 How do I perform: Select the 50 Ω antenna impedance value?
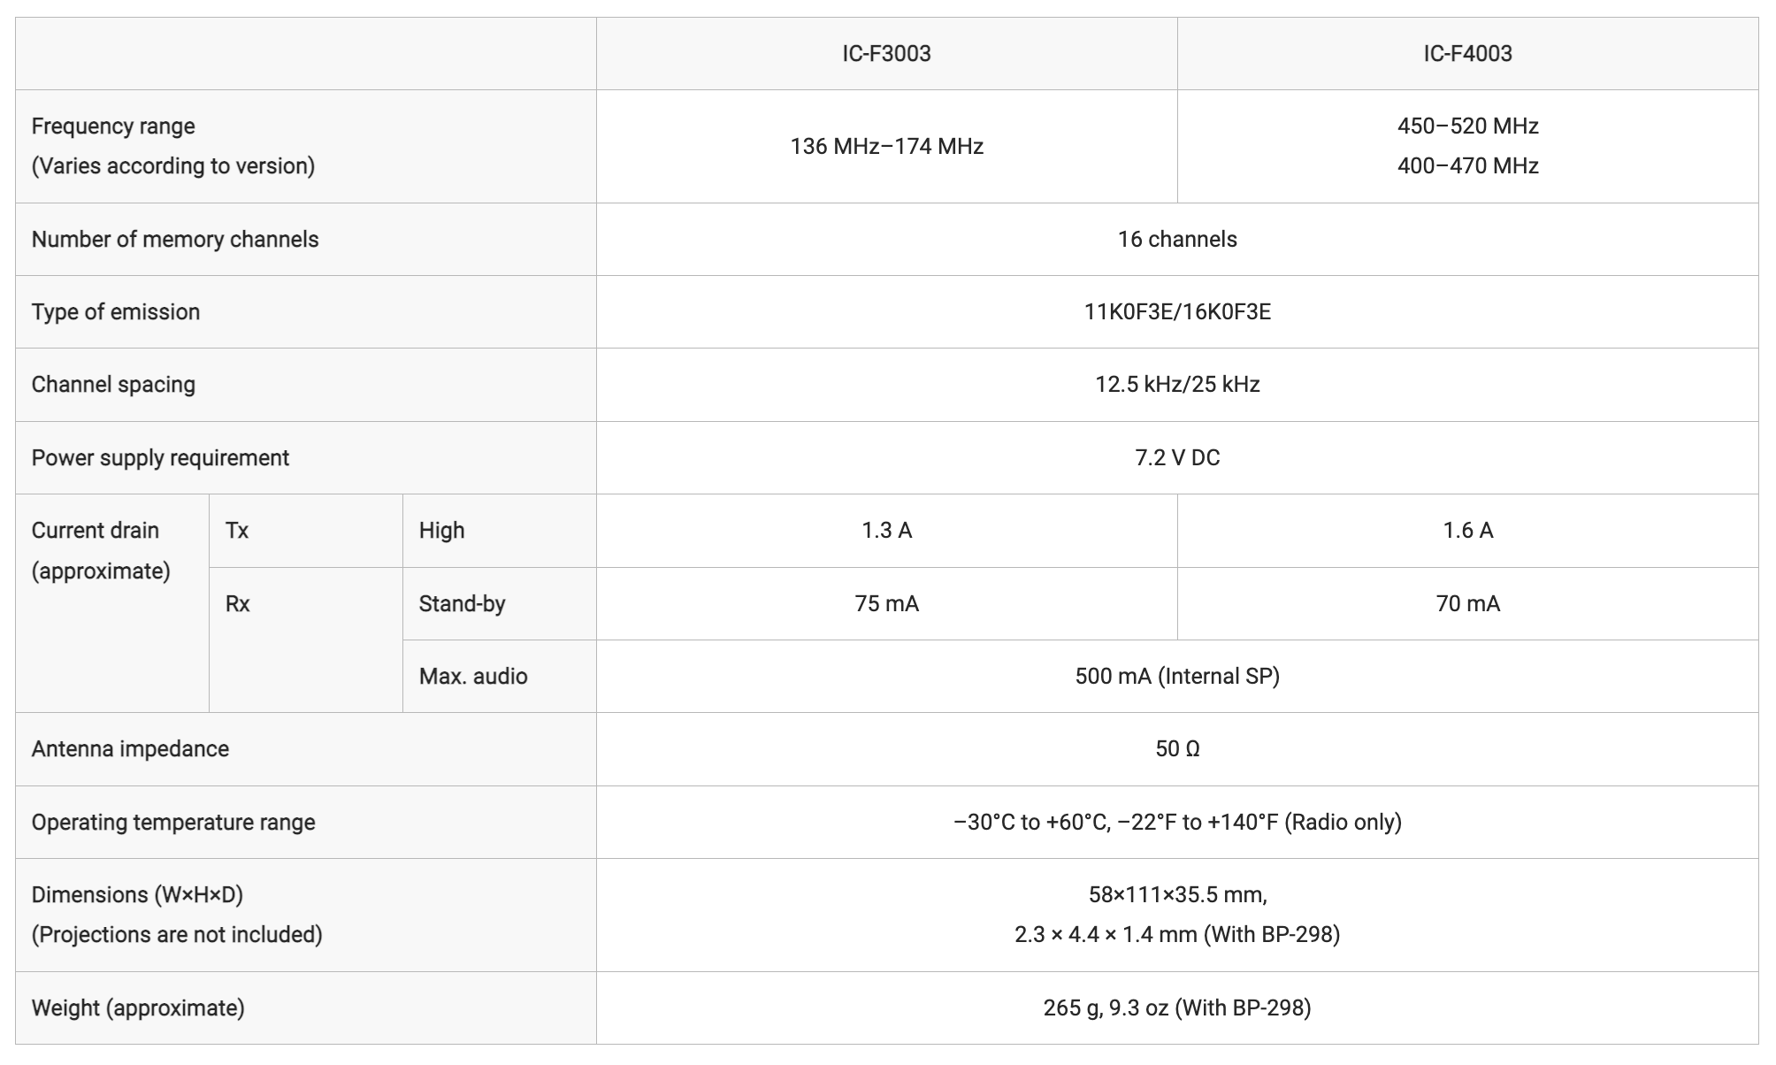point(1177,748)
